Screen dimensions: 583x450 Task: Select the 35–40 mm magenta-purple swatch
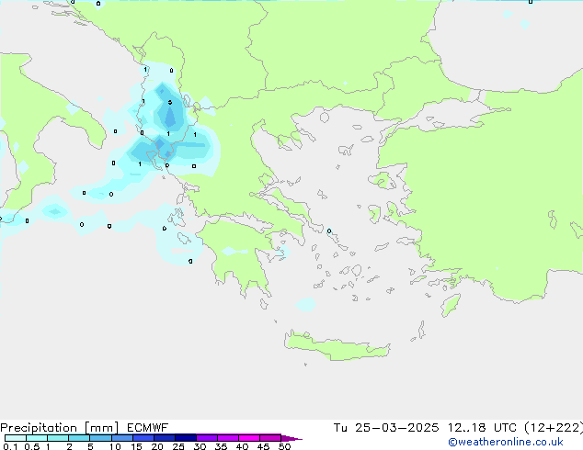pos(227,438)
